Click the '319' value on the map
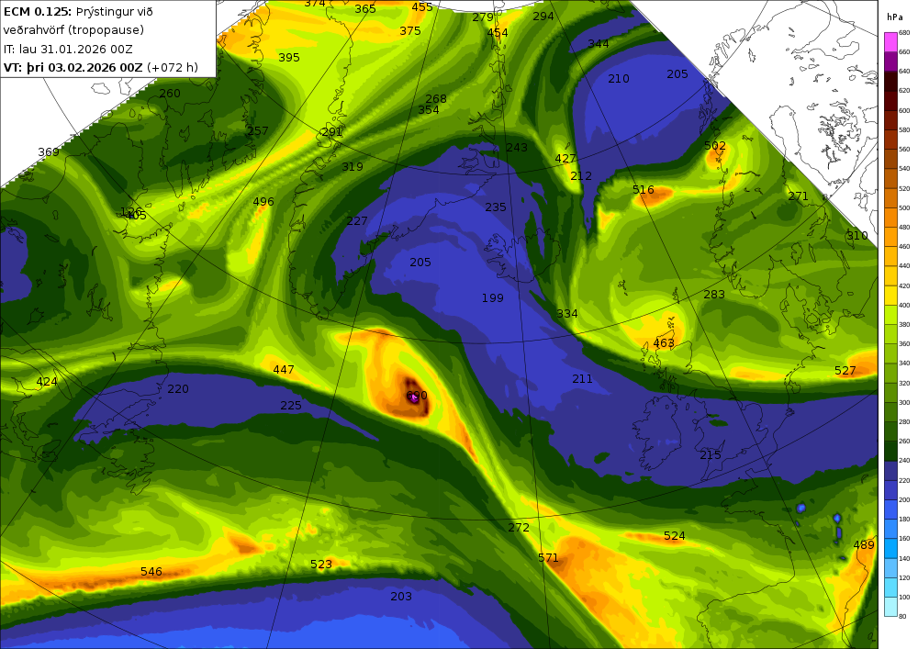Viewport: 918px width, 649px height. click(x=353, y=167)
